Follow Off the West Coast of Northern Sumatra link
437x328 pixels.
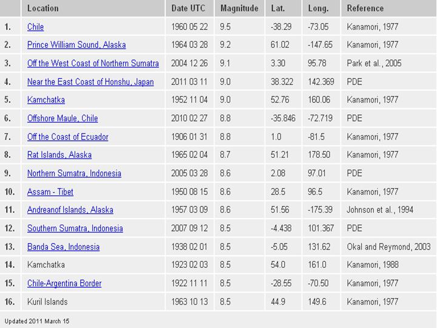pos(93,63)
